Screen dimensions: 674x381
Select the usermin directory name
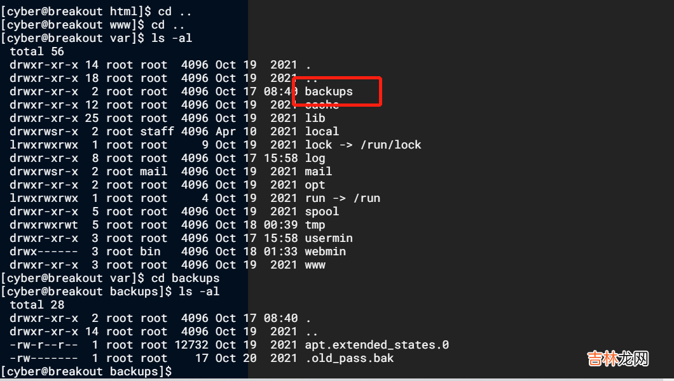[x=329, y=238]
